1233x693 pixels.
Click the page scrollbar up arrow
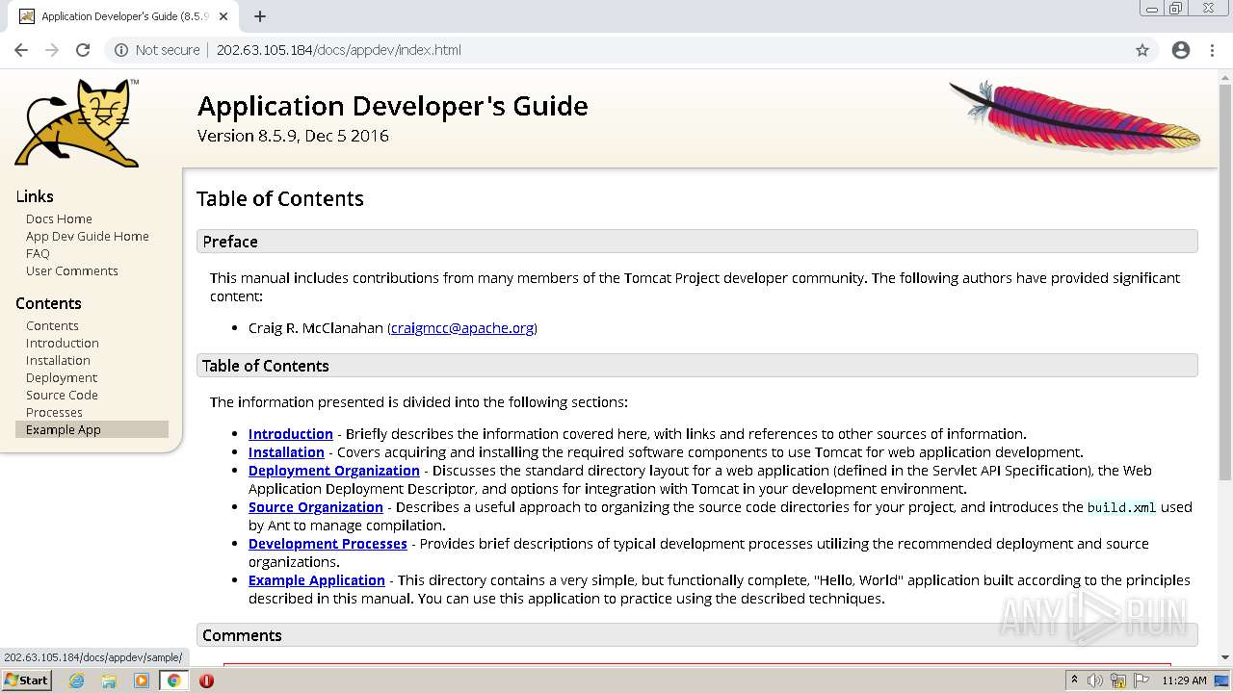[1224, 77]
